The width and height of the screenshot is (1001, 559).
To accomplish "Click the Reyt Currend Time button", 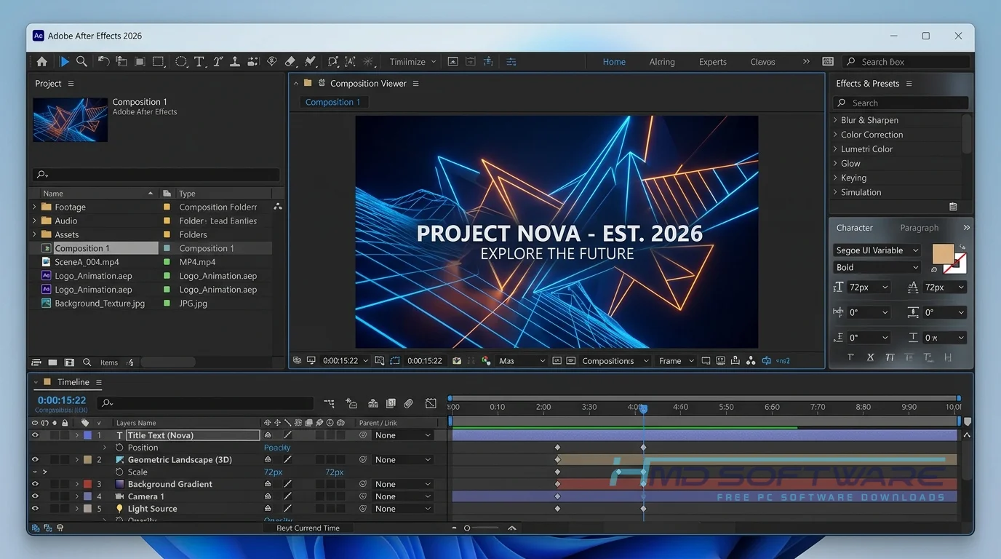I will [308, 528].
